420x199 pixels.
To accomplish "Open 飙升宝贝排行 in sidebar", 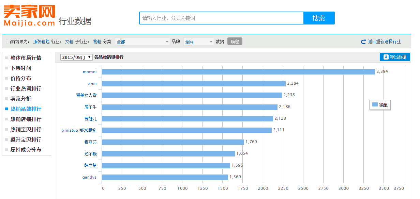I will [x=26, y=139].
